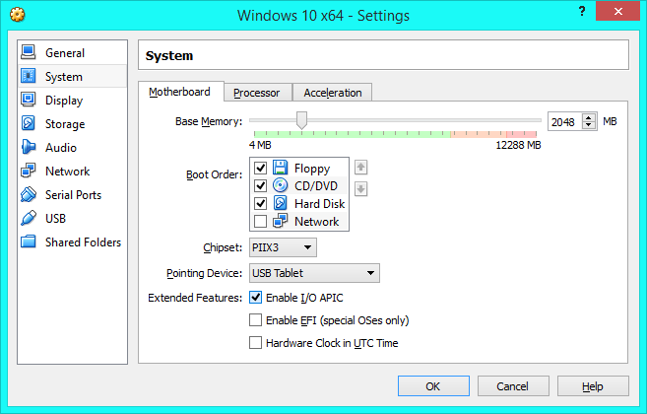
Task: Switch to the Processor tab
Action: click(257, 93)
